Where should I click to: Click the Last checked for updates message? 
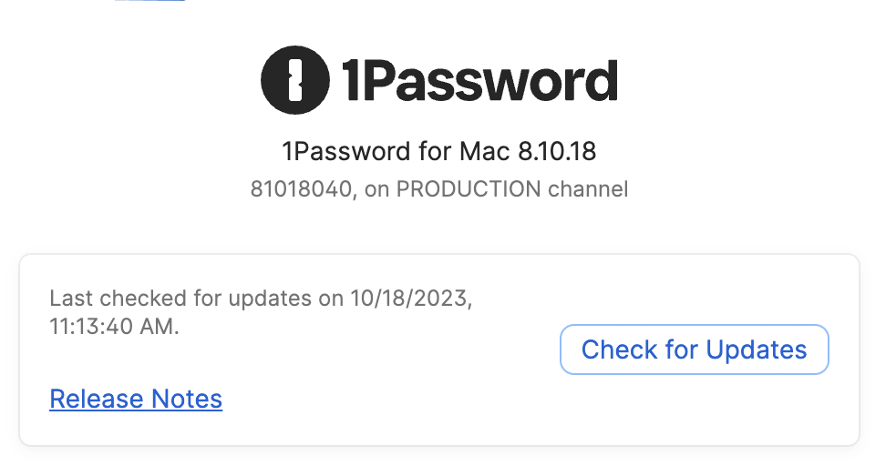pos(261,312)
